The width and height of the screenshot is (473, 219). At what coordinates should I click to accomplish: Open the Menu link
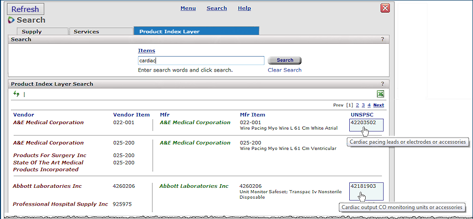[188, 8]
